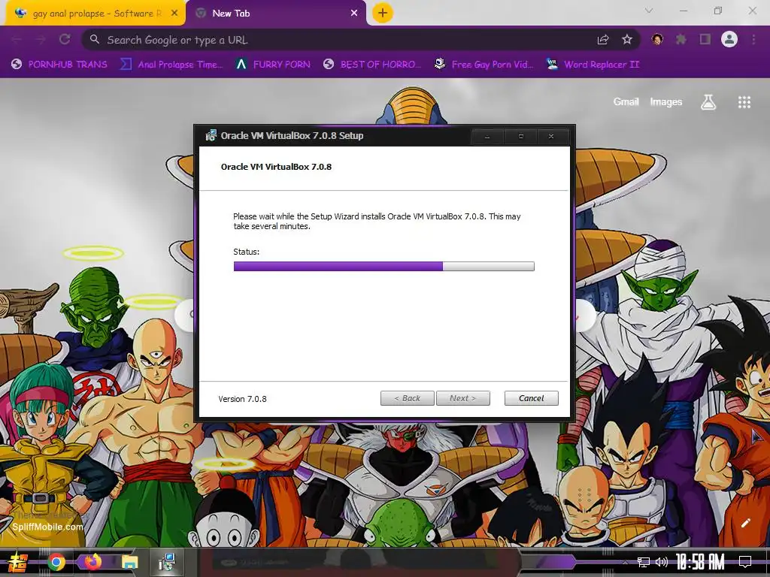Click the extension avatar icon beside the star
Screen dimensions: 770x577
[657, 39]
